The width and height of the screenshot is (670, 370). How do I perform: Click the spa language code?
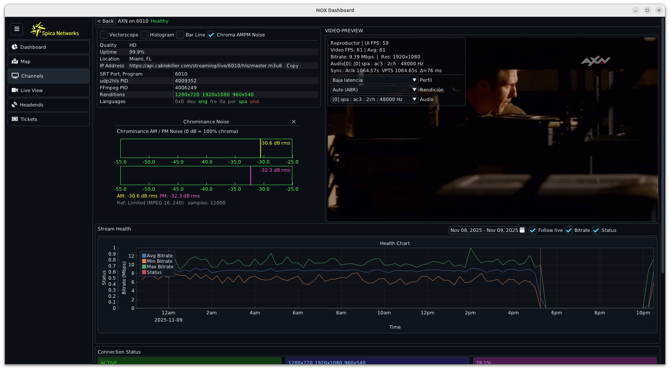(243, 101)
